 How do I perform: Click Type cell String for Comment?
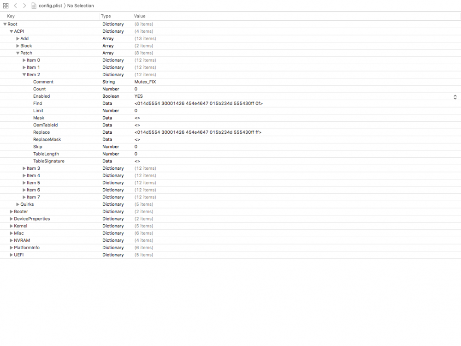tap(108, 82)
